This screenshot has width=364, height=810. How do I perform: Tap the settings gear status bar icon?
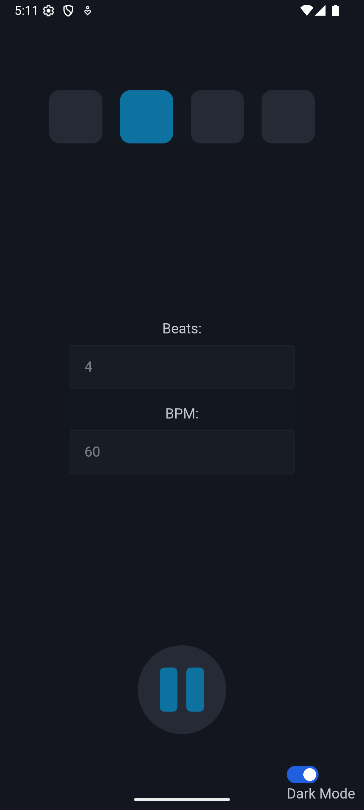[49, 11]
